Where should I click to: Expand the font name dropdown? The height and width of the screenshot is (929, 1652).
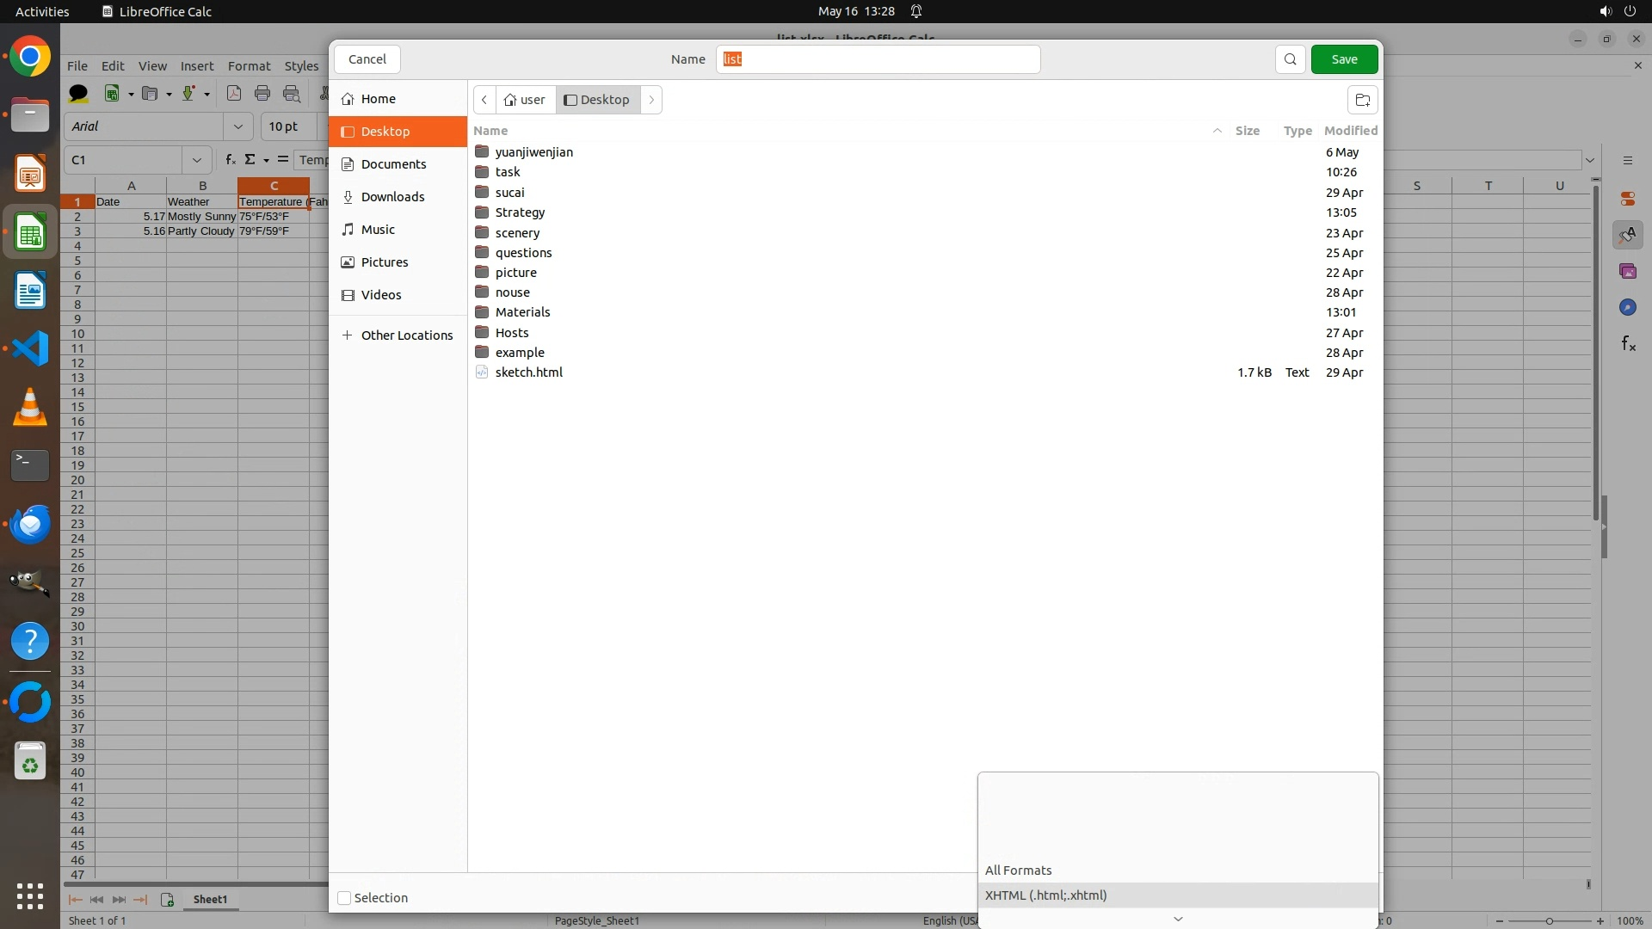tap(238, 126)
